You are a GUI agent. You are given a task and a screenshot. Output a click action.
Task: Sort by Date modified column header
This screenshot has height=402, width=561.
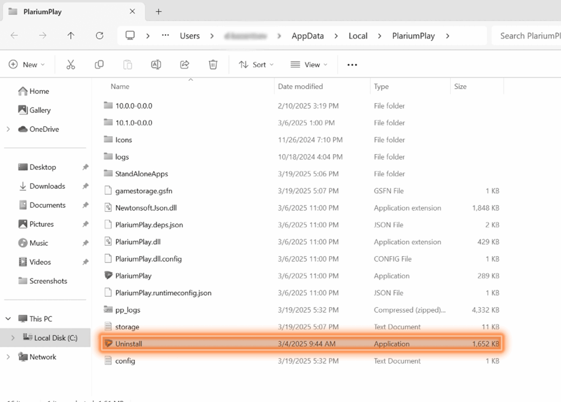pos(301,87)
